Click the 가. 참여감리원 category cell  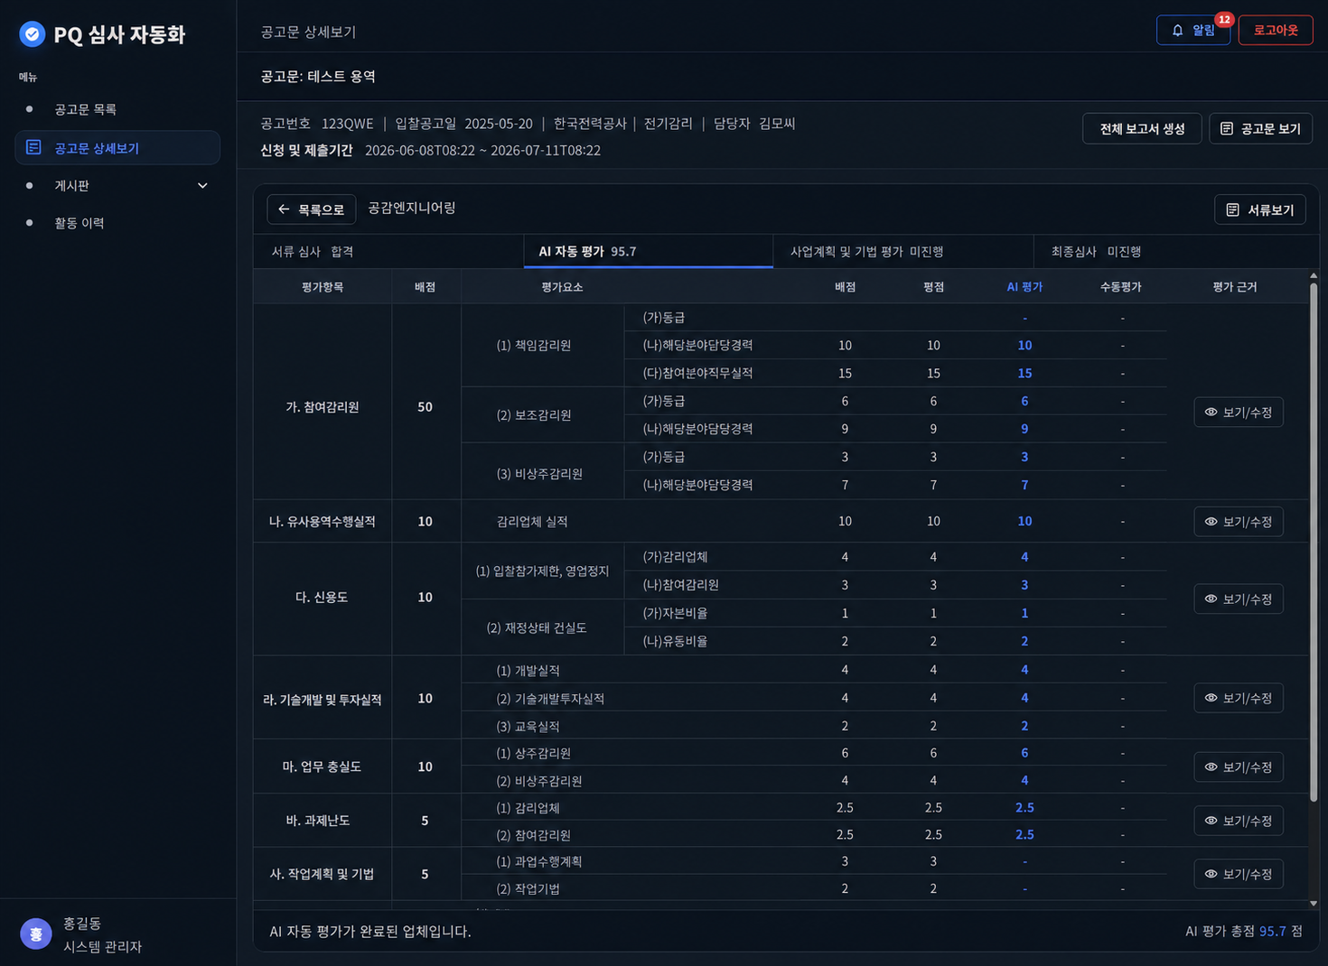coord(323,407)
